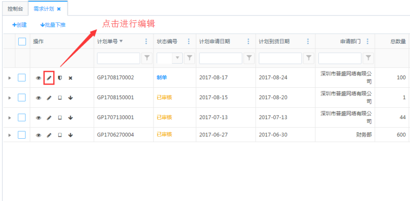Viewport: 410px width, 201px height.
Task: Open the 状态编号 filter dropdown
Action: [177, 58]
